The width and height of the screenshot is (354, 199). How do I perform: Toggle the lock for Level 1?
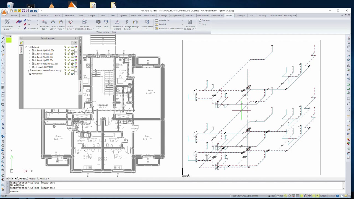69,61
